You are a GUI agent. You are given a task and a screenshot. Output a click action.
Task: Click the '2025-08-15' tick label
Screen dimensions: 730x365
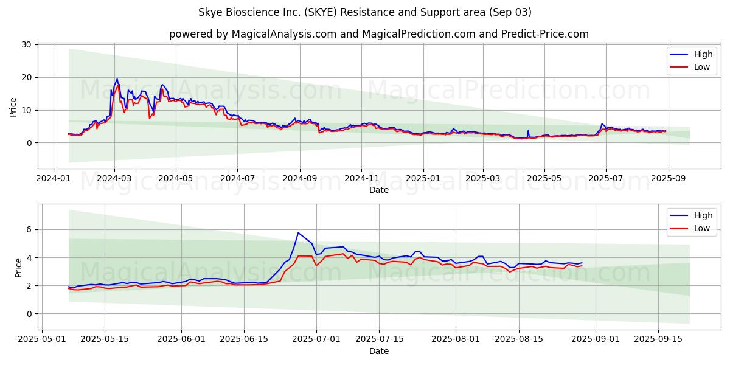pyautogui.click(x=518, y=339)
